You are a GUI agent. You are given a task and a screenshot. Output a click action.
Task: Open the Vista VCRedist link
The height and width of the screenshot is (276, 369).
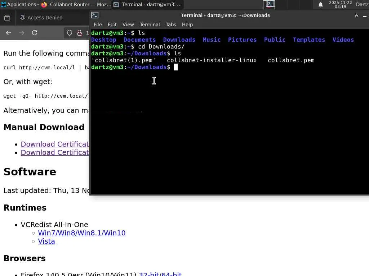tap(46, 241)
